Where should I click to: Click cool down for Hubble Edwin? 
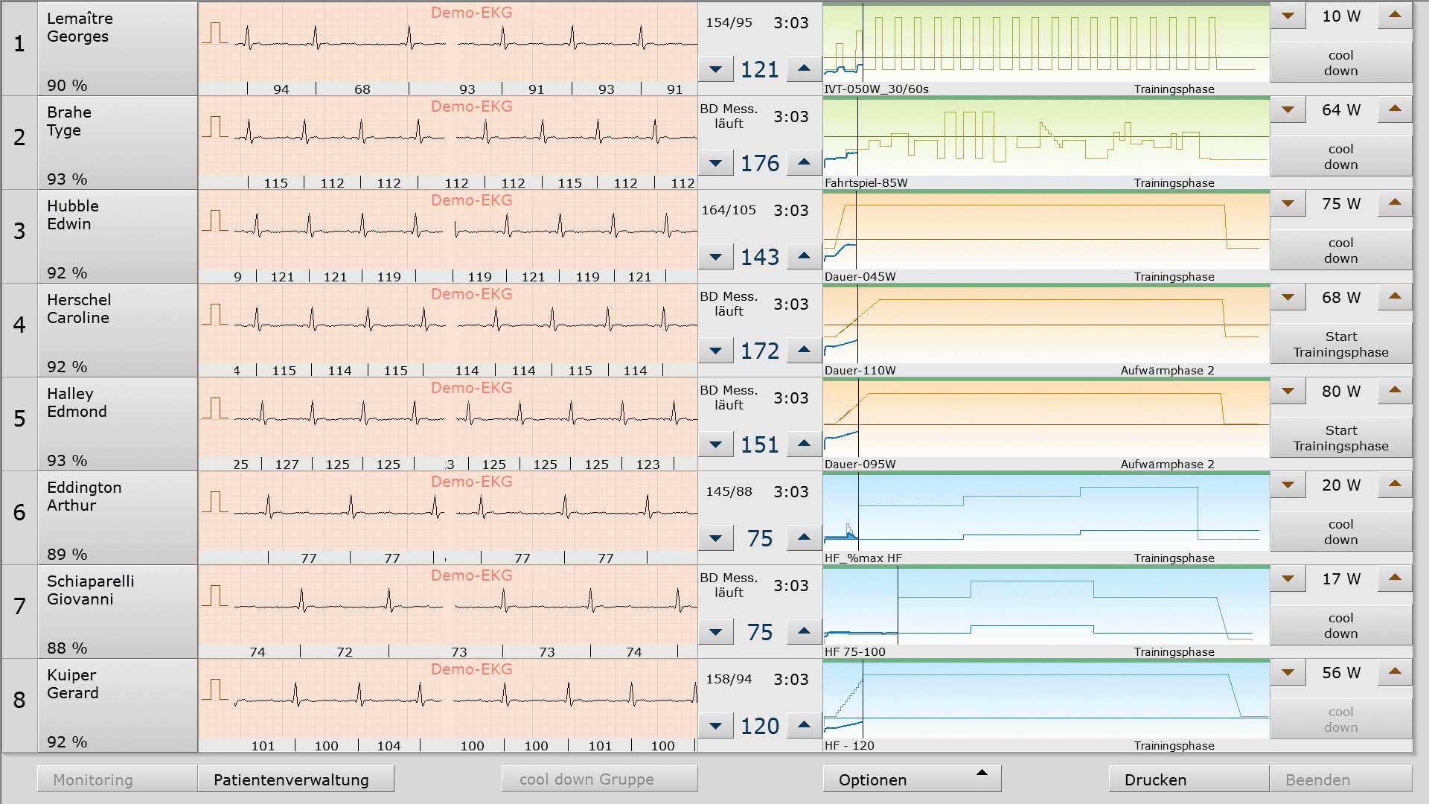point(1340,250)
